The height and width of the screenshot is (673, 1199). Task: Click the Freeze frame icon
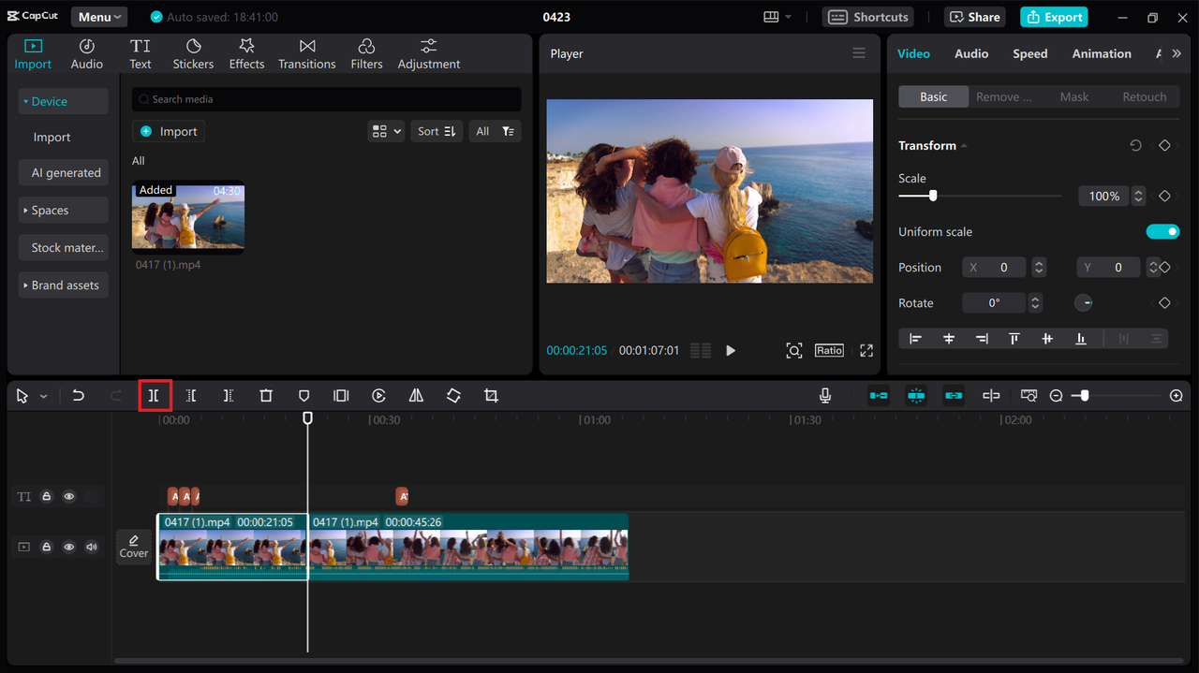point(341,396)
